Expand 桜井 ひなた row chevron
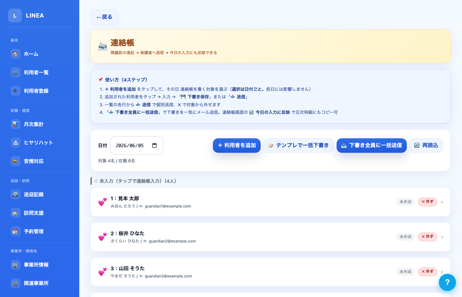462x297 pixels. click(442, 237)
